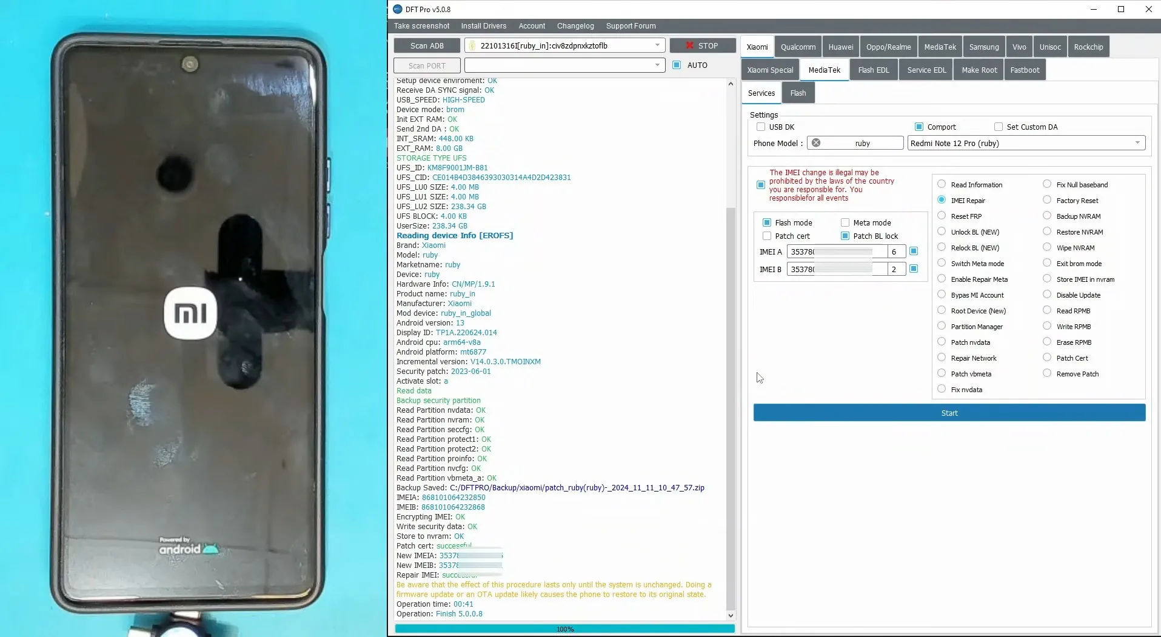Open Support Forum menu
The height and width of the screenshot is (637, 1161).
[631, 26]
